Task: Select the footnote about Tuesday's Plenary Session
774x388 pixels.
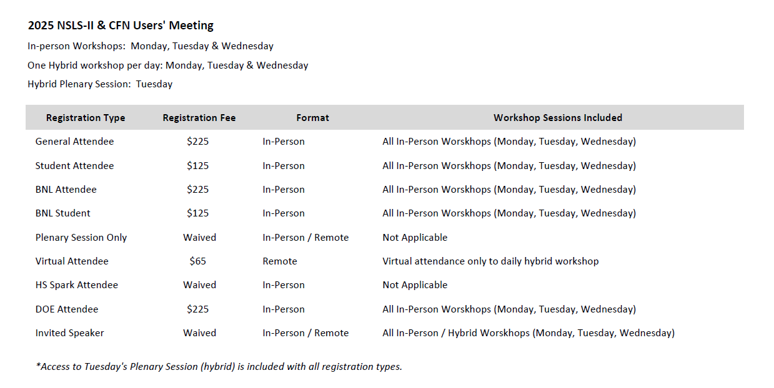Action: tap(219, 367)
